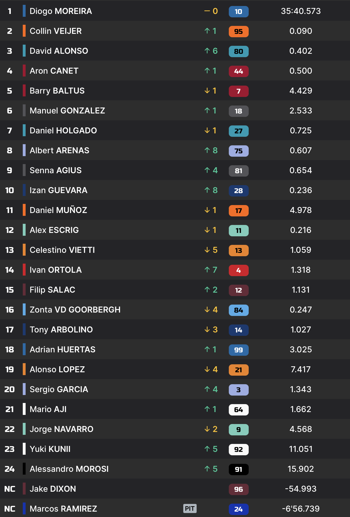Click orange number badge 95
Viewport: 350px width, 517px height.
pos(238,32)
